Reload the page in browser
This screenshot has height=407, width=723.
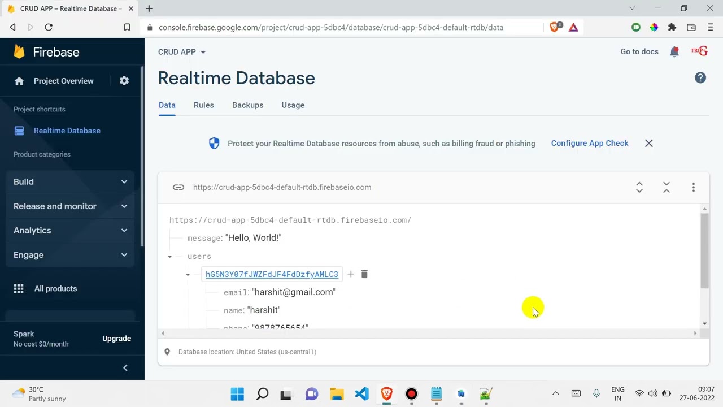pyautogui.click(x=49, y=27)
